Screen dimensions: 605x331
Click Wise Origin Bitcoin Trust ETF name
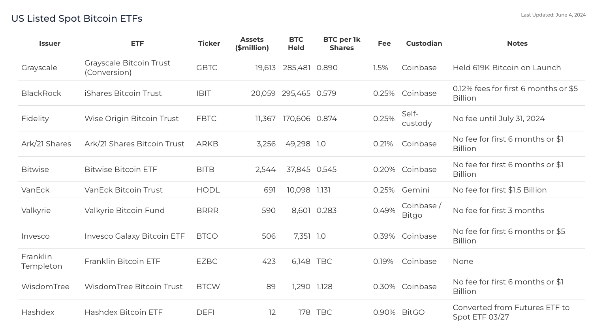pos(132,118)
